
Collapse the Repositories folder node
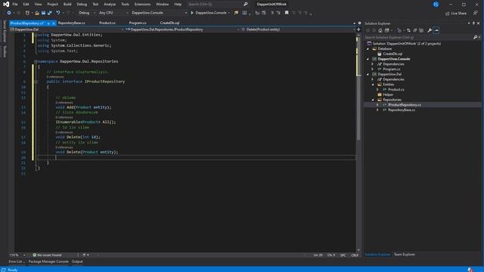click(x=373, y=100)
